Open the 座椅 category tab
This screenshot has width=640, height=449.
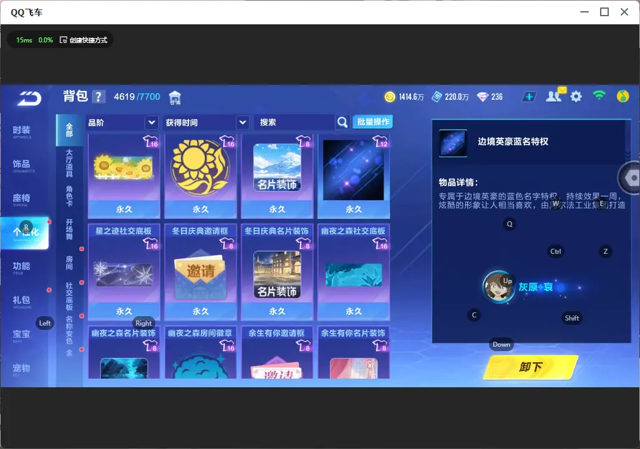pos(21,199)
